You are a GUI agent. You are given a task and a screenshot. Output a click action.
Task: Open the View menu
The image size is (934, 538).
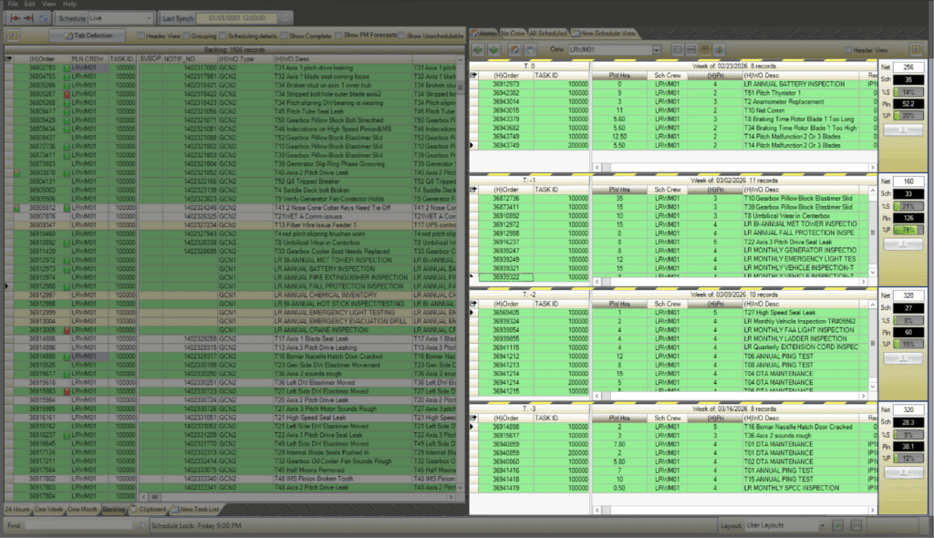(x=49, y=5)
